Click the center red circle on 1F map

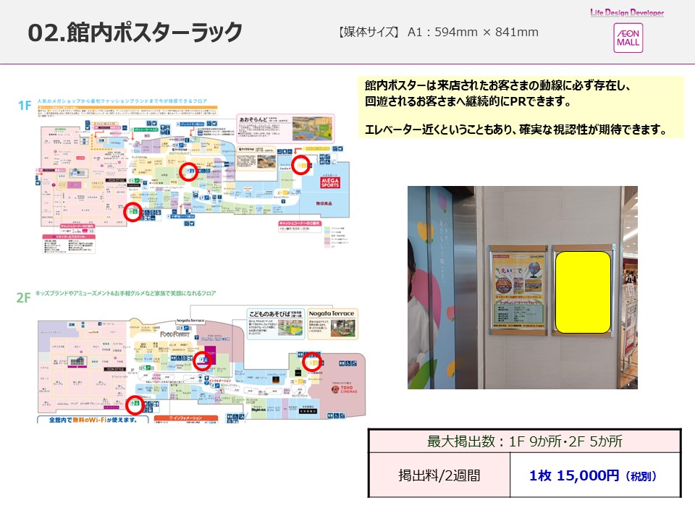[188, 171]
